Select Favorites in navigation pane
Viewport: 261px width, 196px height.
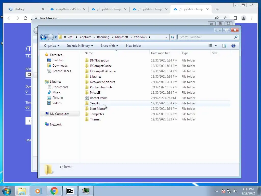click(56, 55)
